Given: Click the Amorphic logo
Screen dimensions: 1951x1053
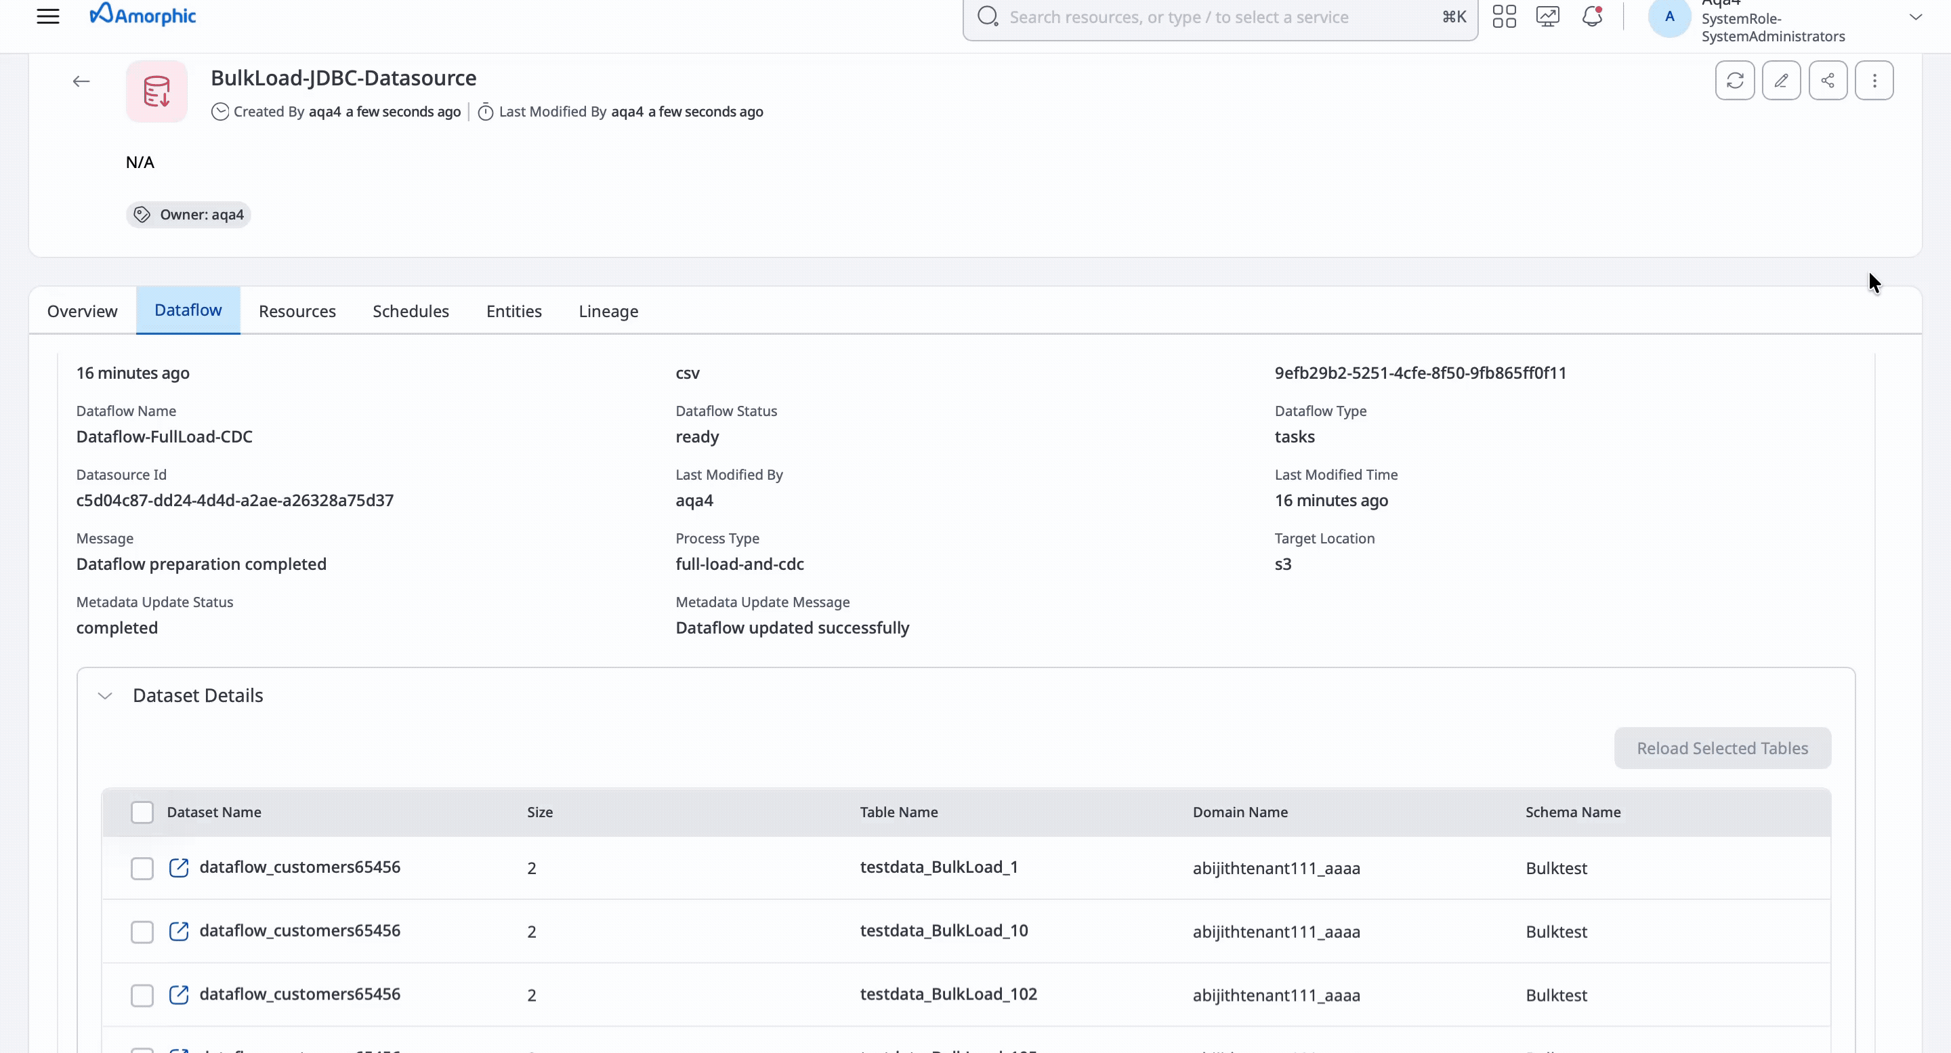Looking at the screenshot, I should pos(142,14).
